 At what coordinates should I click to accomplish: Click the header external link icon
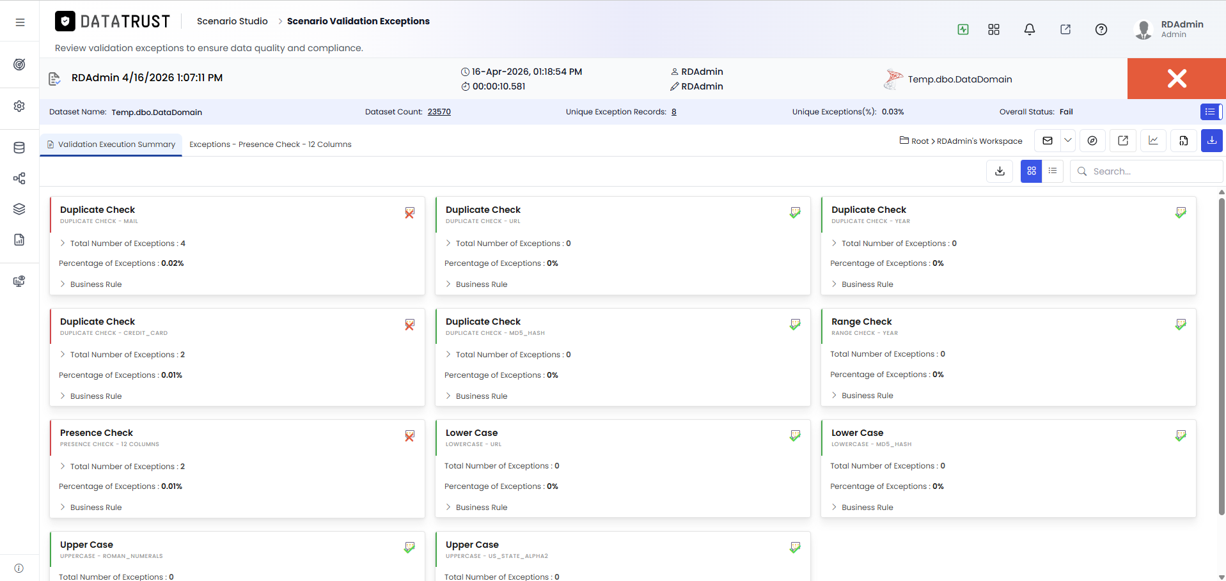1065,29
